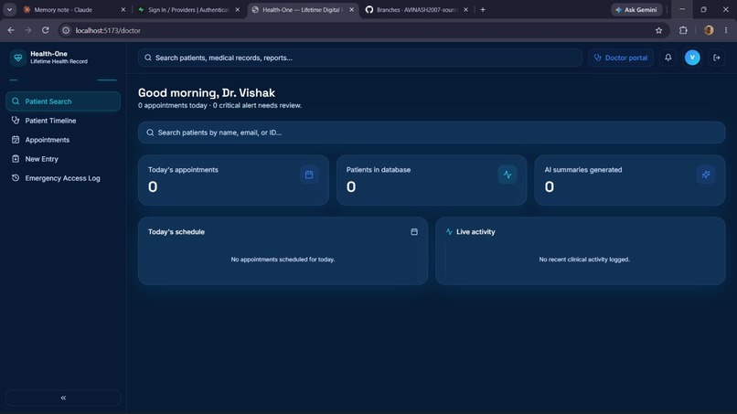Open Emergency Access Log in the sidebar
The width and height of the screenshot is (737, 414).
point(63,178)
